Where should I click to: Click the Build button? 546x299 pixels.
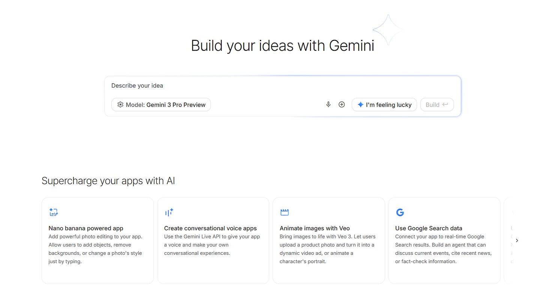pyautogui.click(x=437, y=105)
